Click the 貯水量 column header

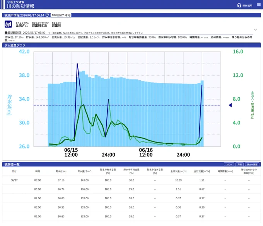click(85, 171)
